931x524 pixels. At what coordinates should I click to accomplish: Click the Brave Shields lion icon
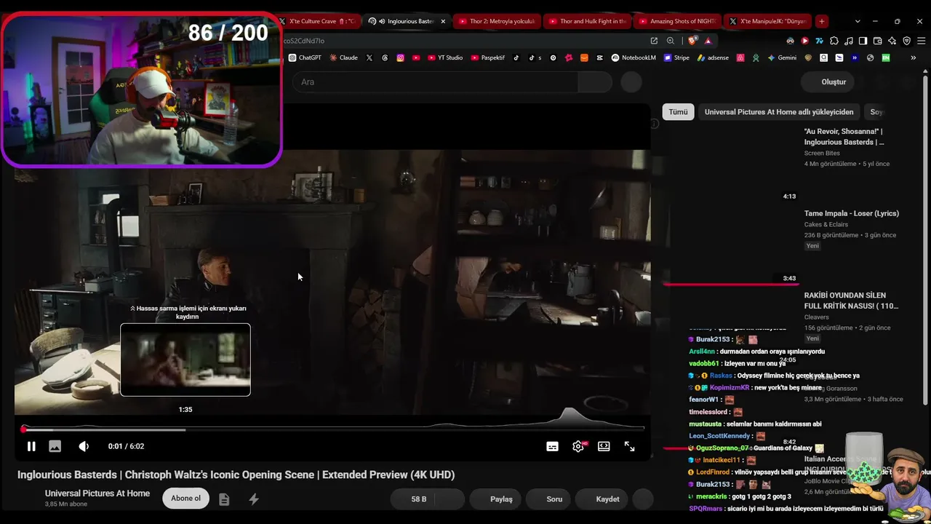(x=693, y=41)
